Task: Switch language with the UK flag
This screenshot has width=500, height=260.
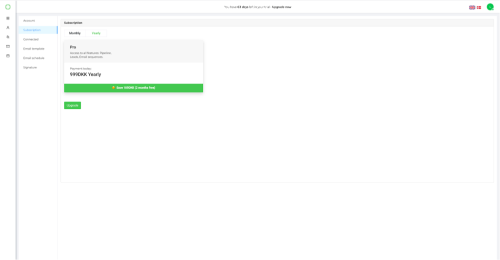Action: [472, 7]
